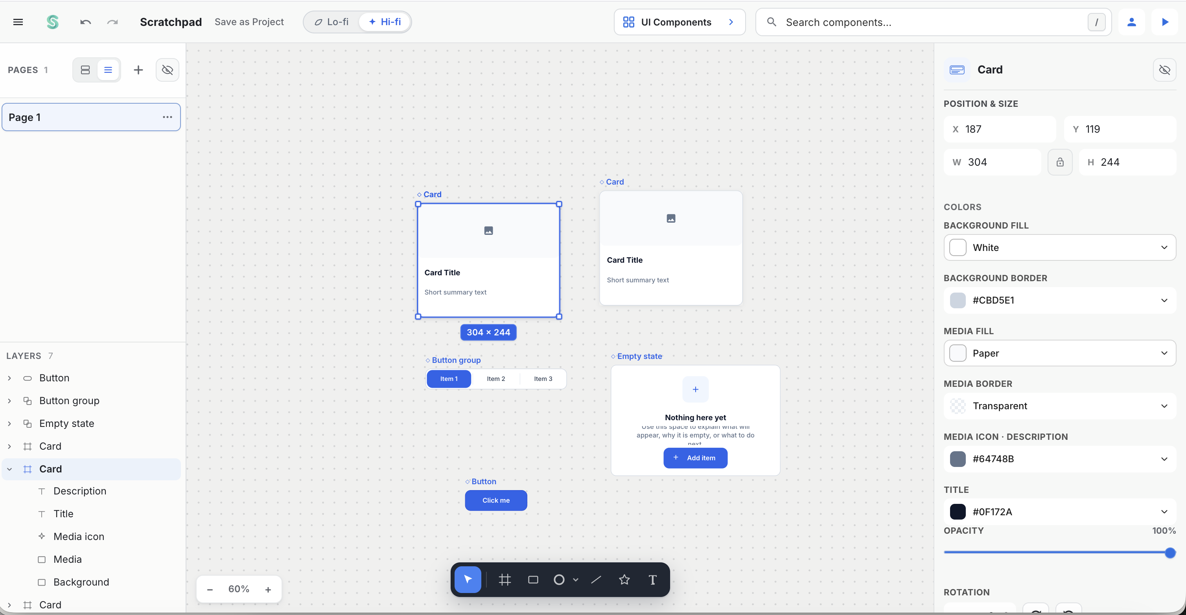Select the Description layer
The height and width of the screenshot is (615, 1186).
pos(91,491)
